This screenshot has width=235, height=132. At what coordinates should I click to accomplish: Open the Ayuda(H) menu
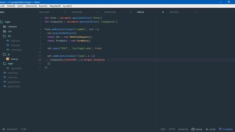67,6
